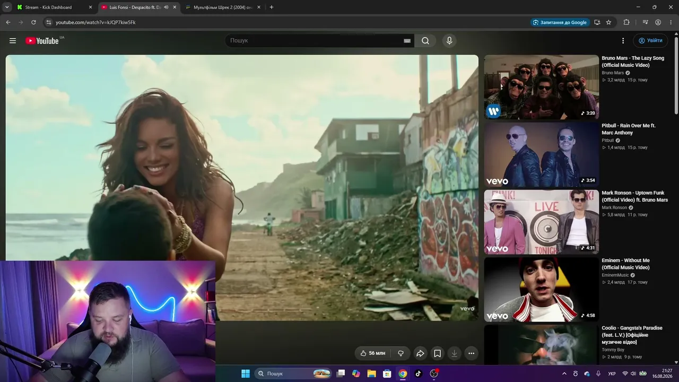Like the video with 56 млн likes
The width and height of the screenshot is (679, 382).
372,353
